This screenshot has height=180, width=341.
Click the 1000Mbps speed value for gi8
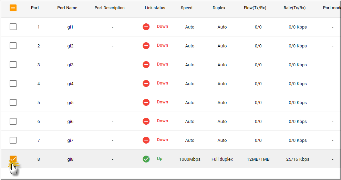click(189, 159)
